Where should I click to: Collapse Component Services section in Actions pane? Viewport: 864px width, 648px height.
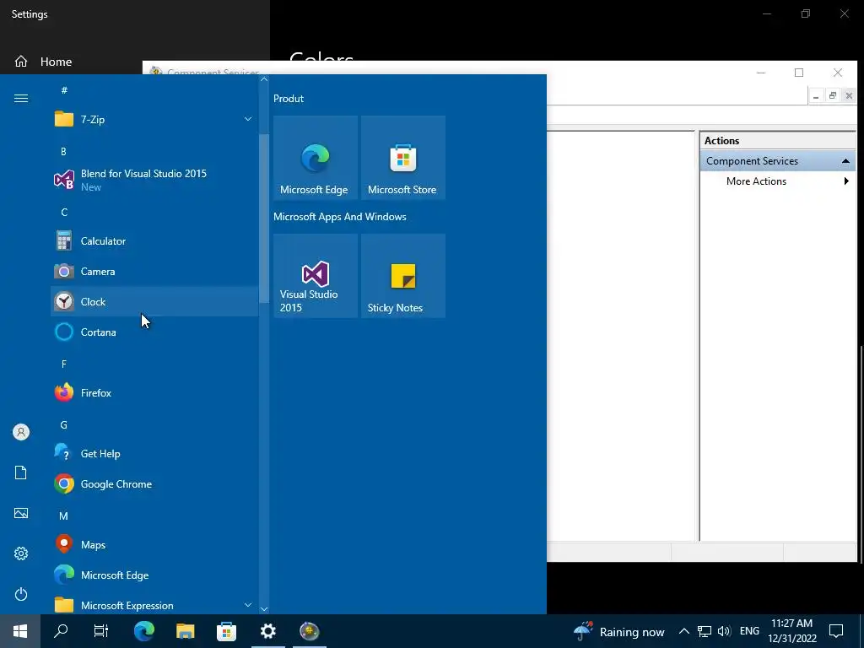point(845,161)
